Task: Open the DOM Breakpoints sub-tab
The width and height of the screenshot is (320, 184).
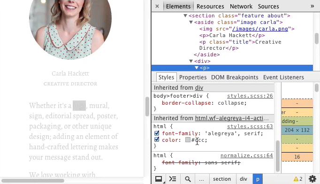Action: (235, 77)
